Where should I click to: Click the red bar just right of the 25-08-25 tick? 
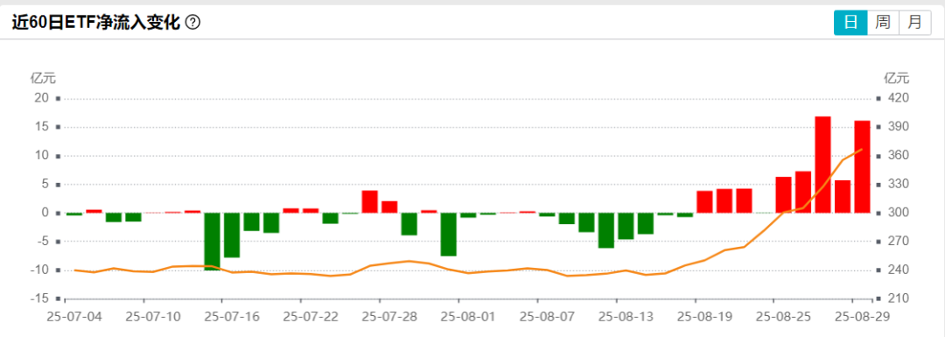pos(783,194)
